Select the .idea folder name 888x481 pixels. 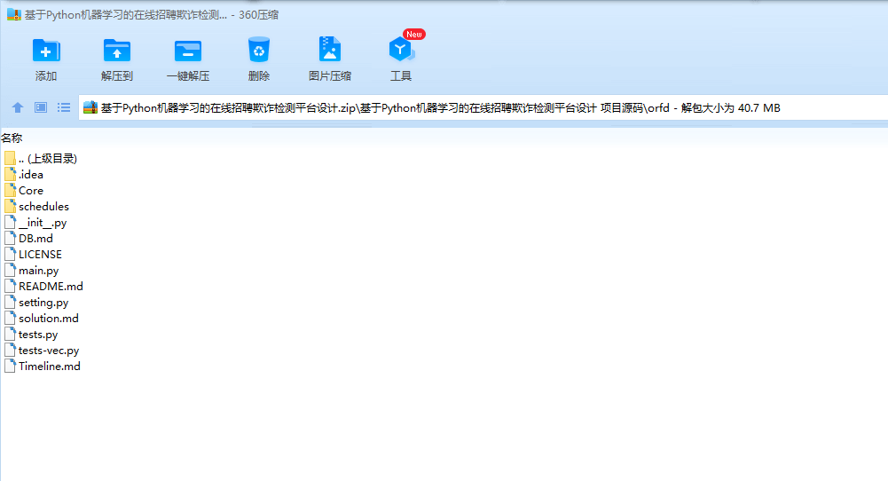tap(30, 175)
